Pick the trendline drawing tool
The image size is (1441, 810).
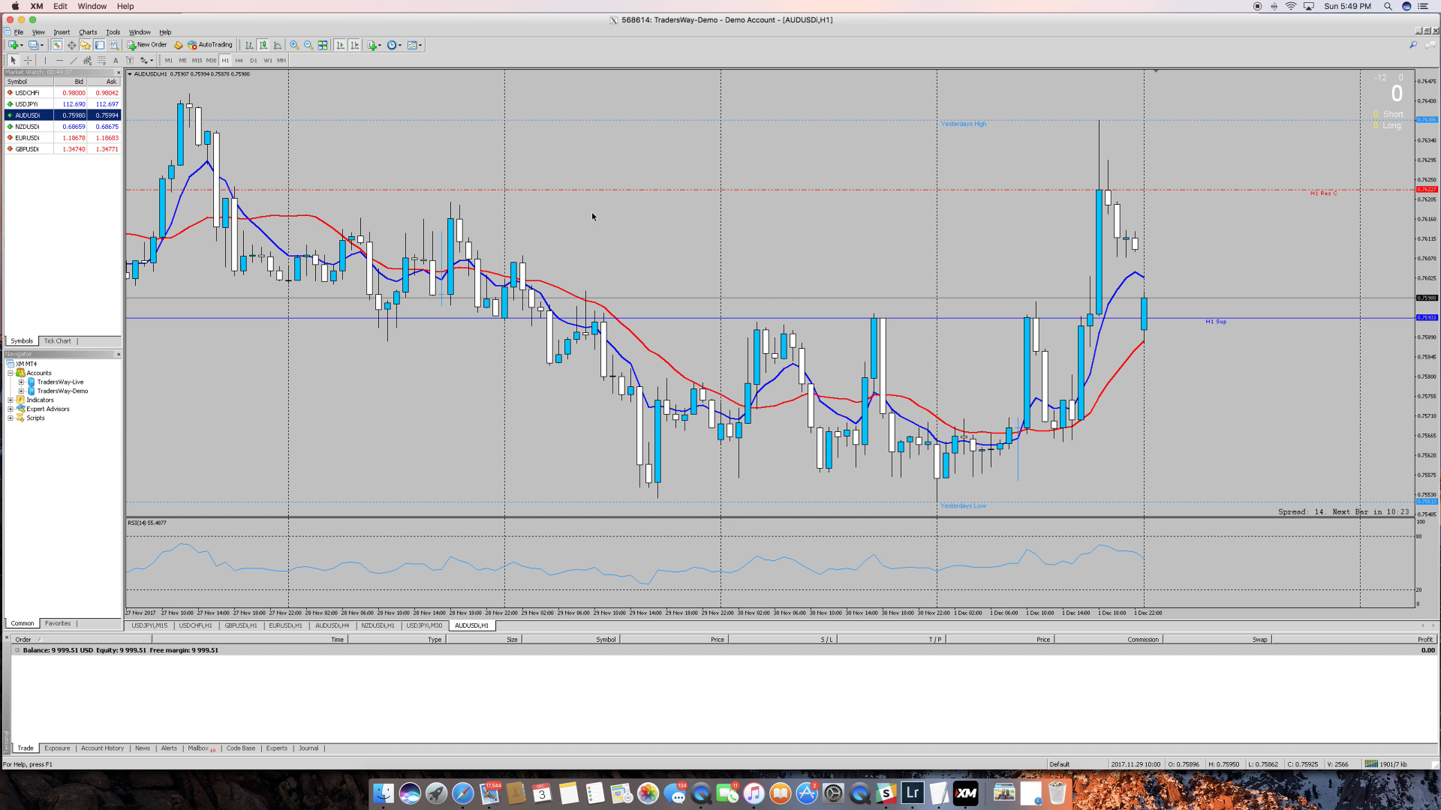[x=74, y=60]
